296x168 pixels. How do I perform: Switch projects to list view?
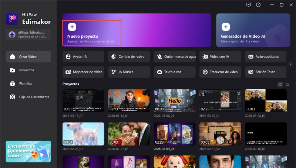click(x=287, y=85)
